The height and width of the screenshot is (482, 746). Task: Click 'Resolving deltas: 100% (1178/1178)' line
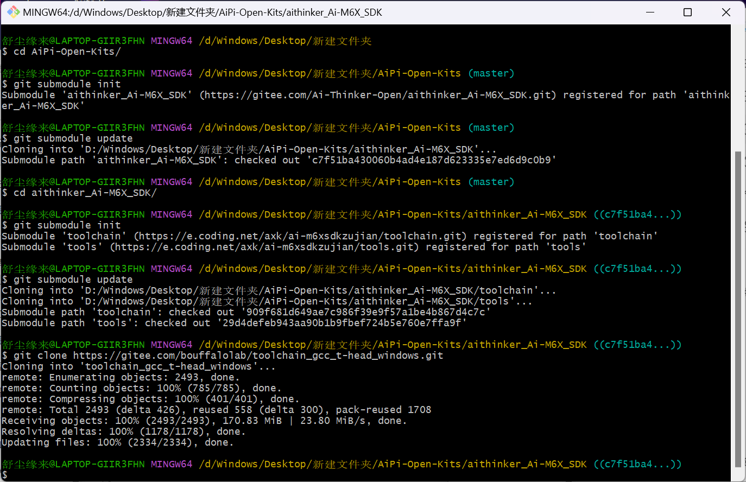pos(124,432)
